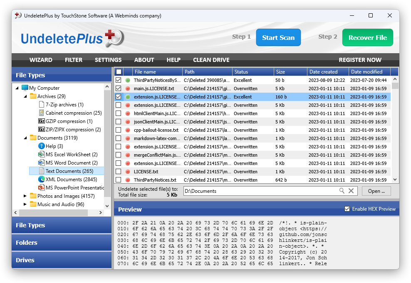Click the Recover File button
This screenshot has width=411, height=283.
367,37
